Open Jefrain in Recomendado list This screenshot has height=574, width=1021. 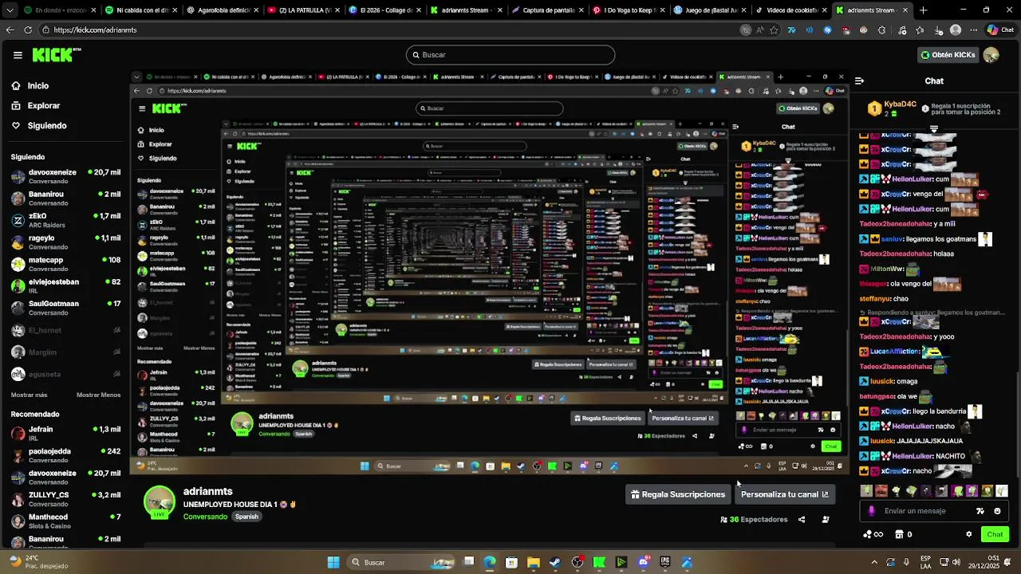point(65,434)
